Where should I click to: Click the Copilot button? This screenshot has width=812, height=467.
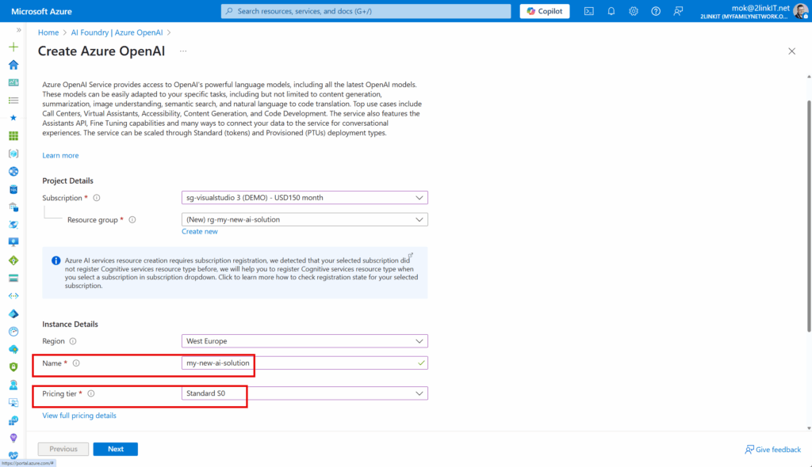[545, 11]
